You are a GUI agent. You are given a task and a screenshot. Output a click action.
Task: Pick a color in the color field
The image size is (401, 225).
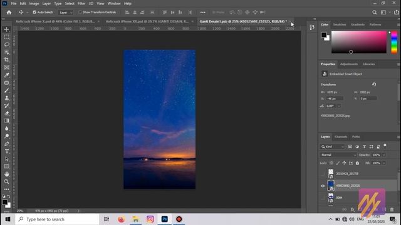359,42
